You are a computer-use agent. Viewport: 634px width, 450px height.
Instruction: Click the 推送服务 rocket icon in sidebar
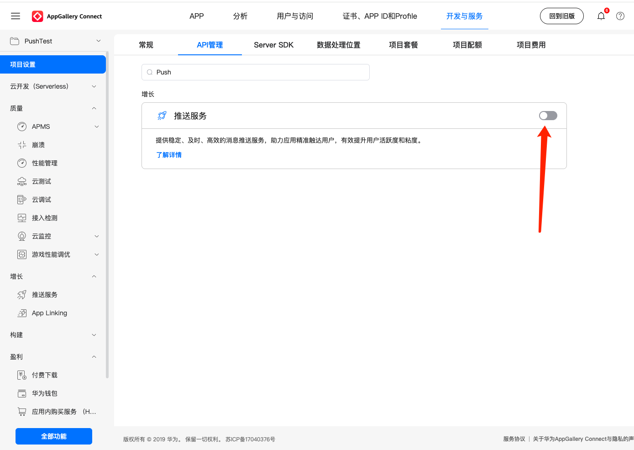point(22,295)
